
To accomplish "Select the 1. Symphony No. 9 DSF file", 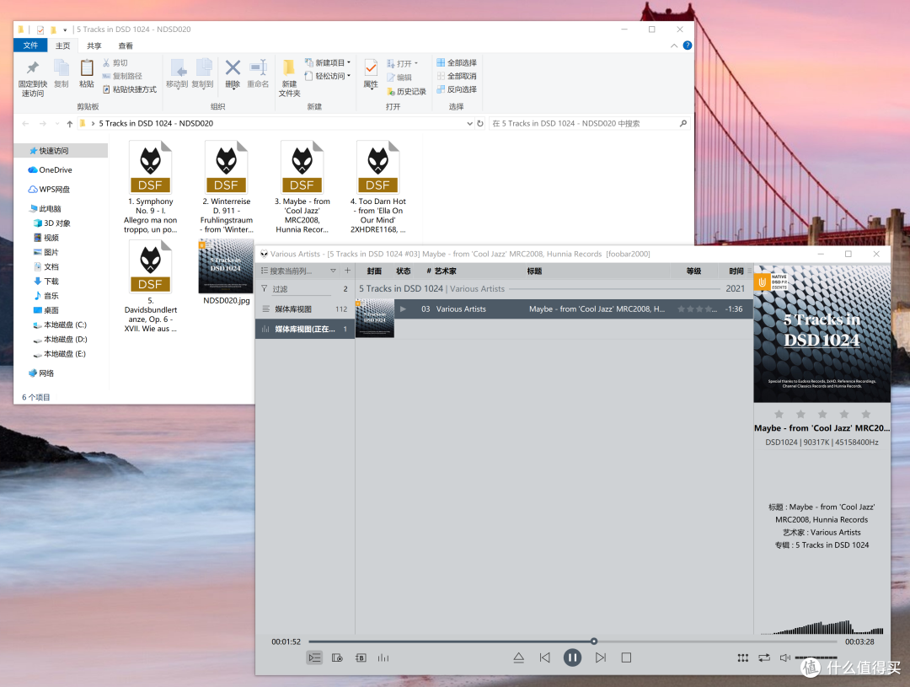I will point(150,187).
